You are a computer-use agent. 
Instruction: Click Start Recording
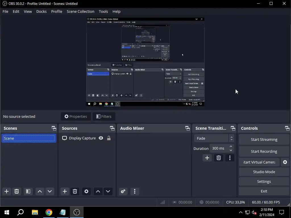264,152
